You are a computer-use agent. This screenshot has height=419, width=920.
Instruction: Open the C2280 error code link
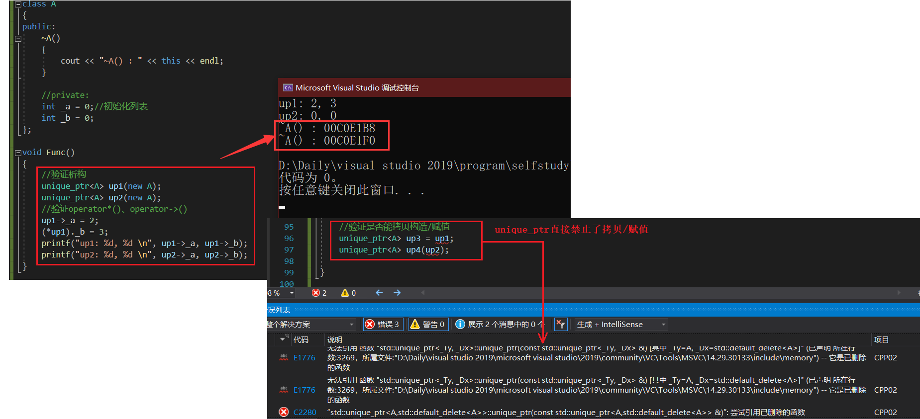click(x=305, y=413)
